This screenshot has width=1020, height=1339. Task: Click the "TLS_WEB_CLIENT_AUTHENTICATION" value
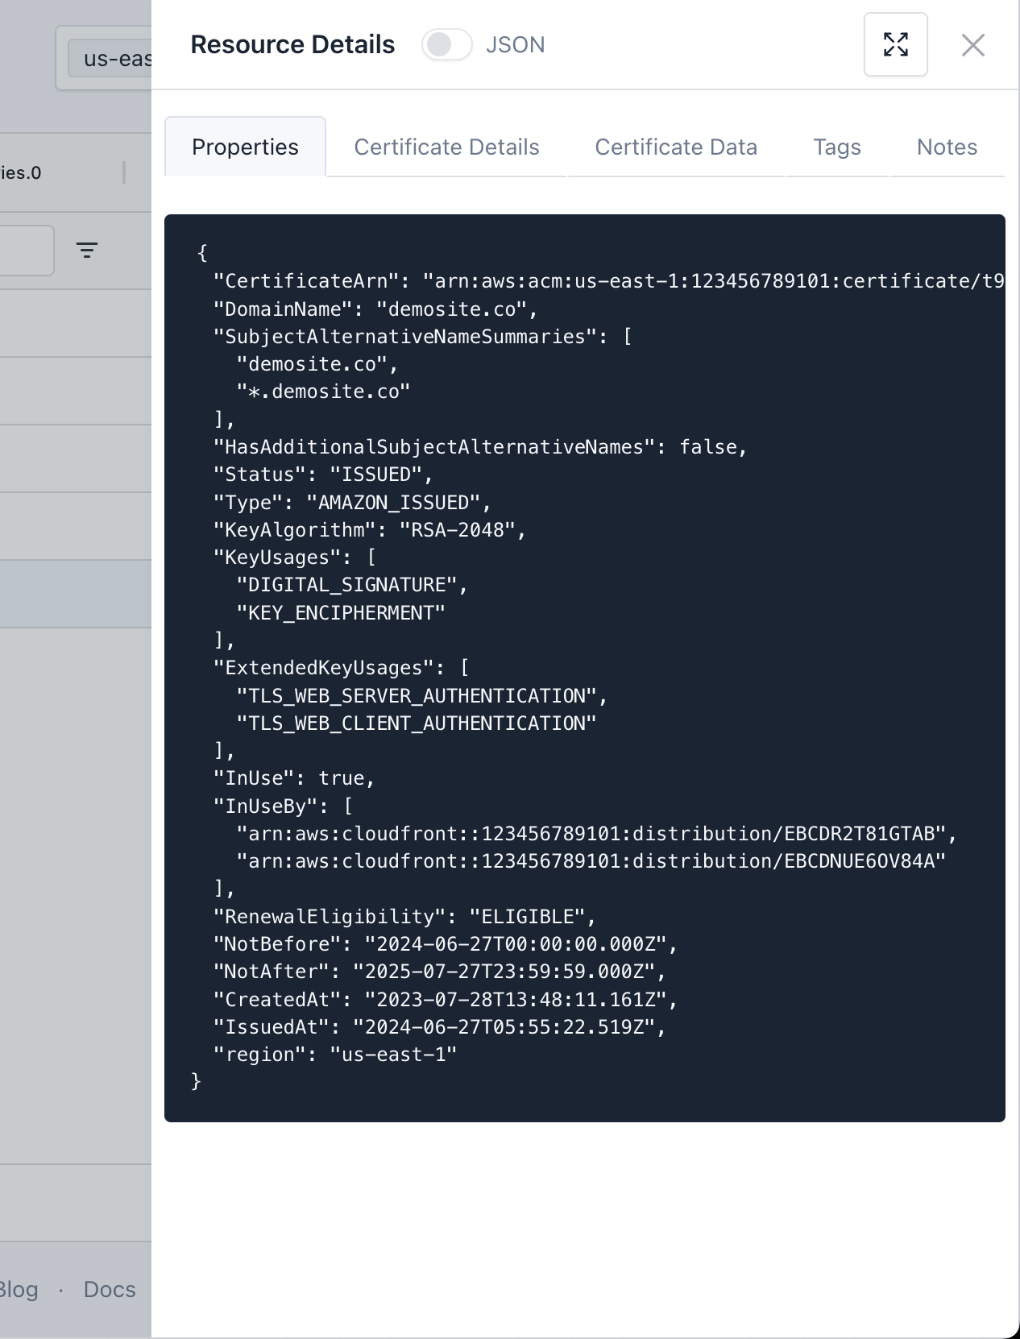416,723
